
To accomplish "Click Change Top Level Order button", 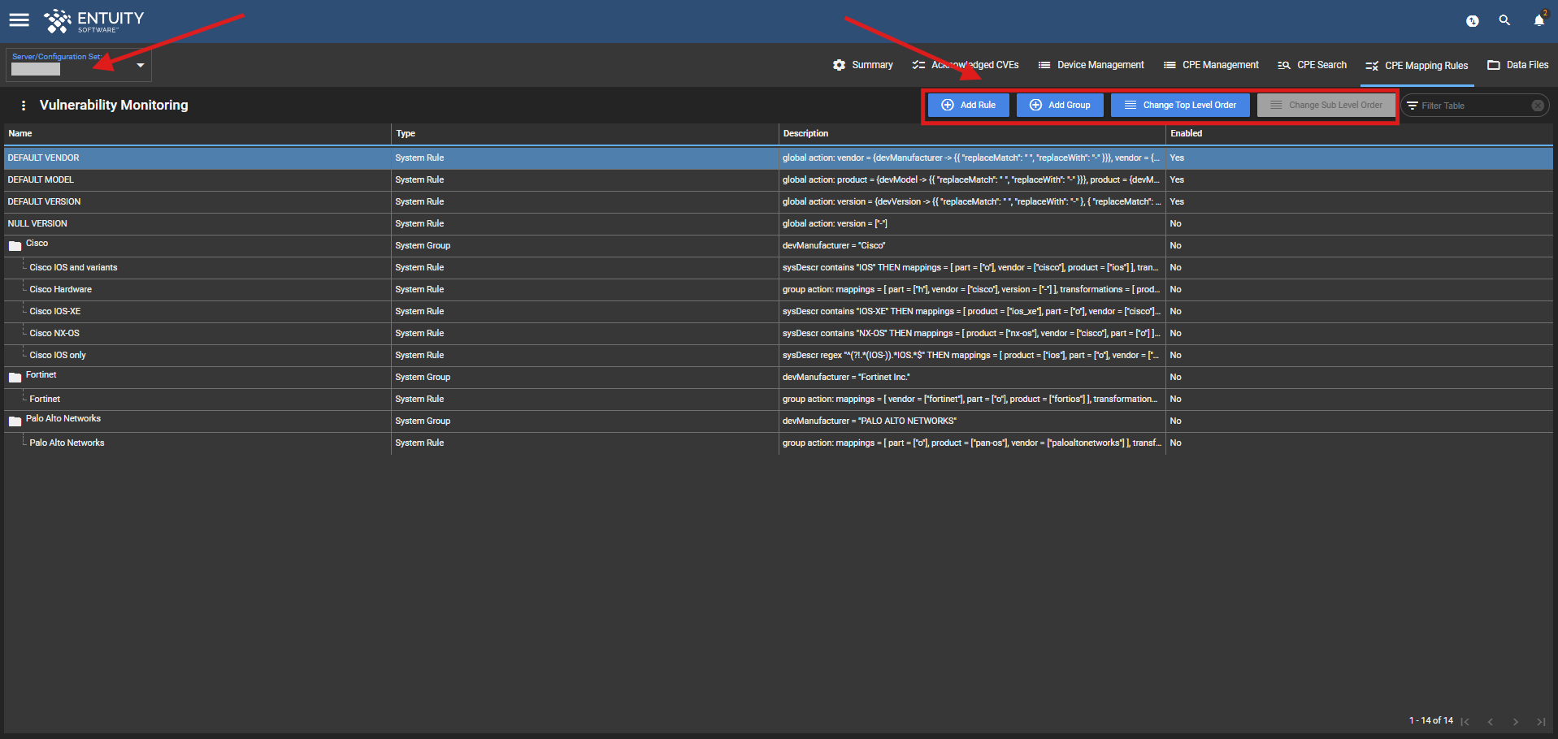I will (1180, 105).
